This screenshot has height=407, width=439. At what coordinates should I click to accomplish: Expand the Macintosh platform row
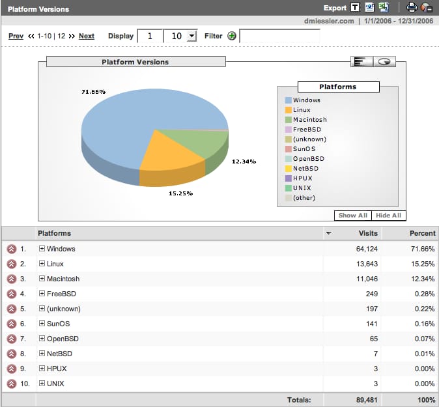point(42,279)
